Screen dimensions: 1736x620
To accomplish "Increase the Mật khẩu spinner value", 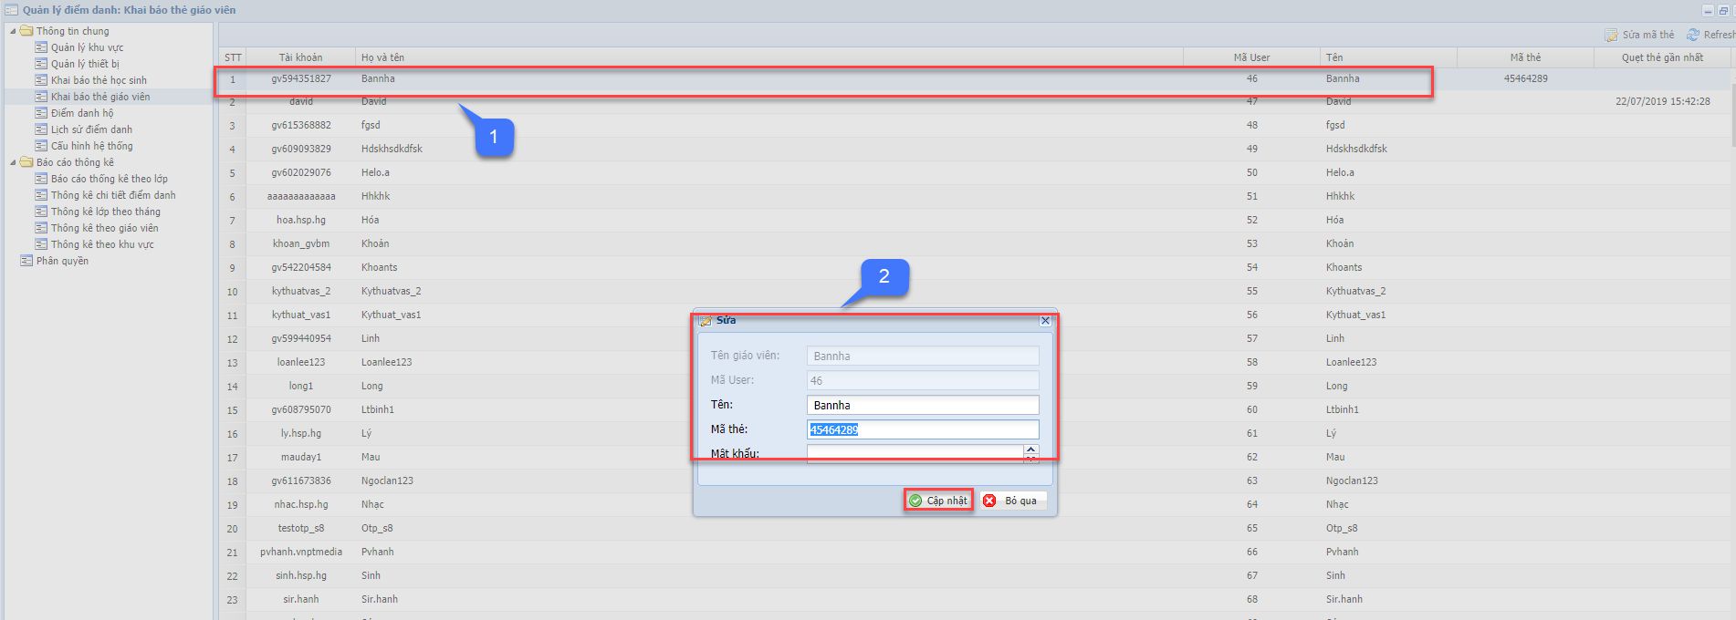I will pyautogui.click(x=1030, y=449).
